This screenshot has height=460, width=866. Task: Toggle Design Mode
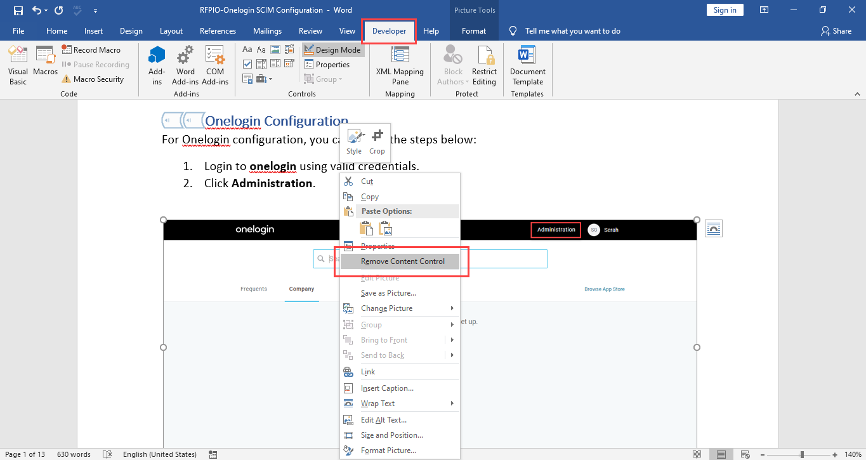(332, 49)
